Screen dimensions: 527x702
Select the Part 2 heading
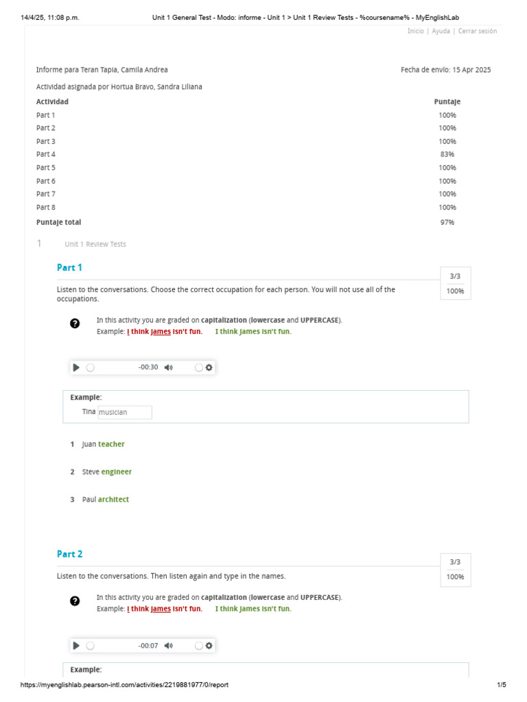pos(69,554)
